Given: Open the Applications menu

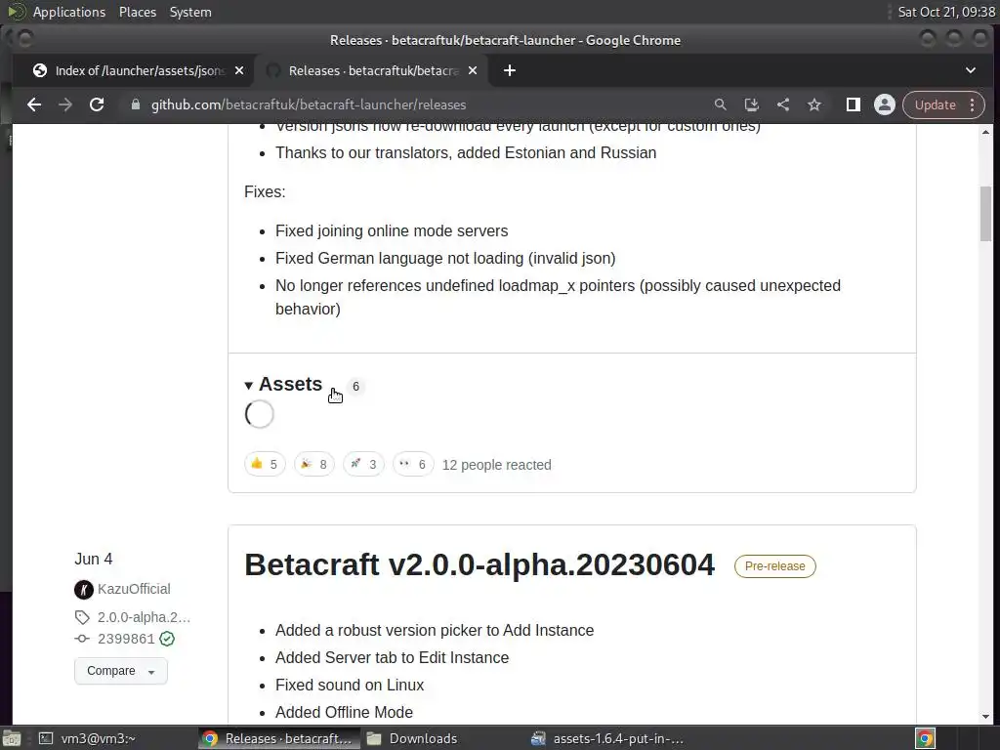Looking at the screenshot, I should point(69,12).
